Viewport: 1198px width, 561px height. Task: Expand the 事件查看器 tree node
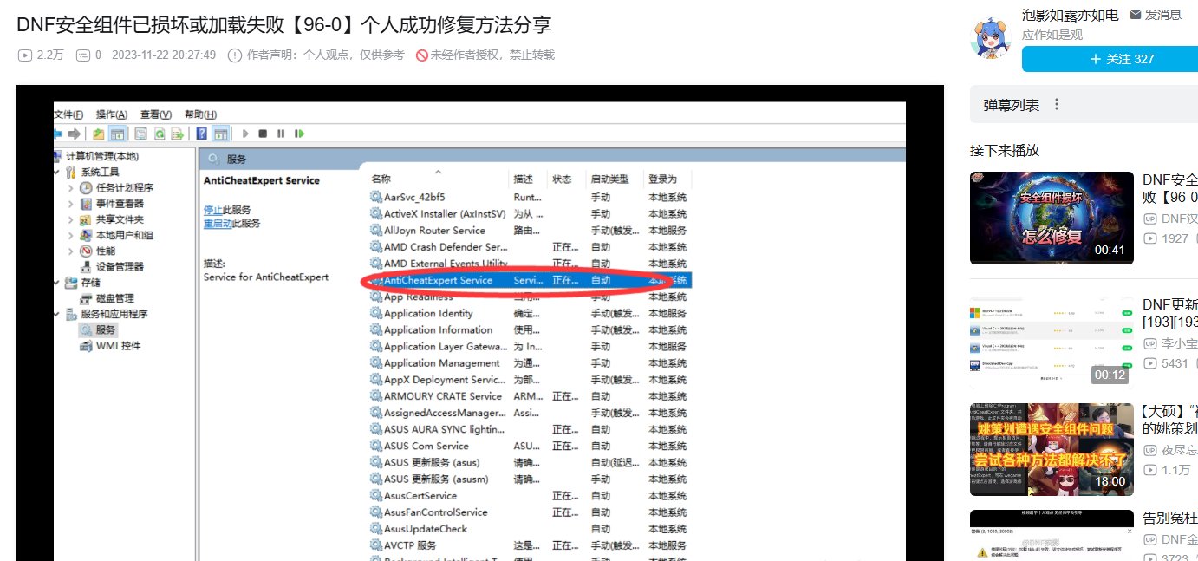71,204
